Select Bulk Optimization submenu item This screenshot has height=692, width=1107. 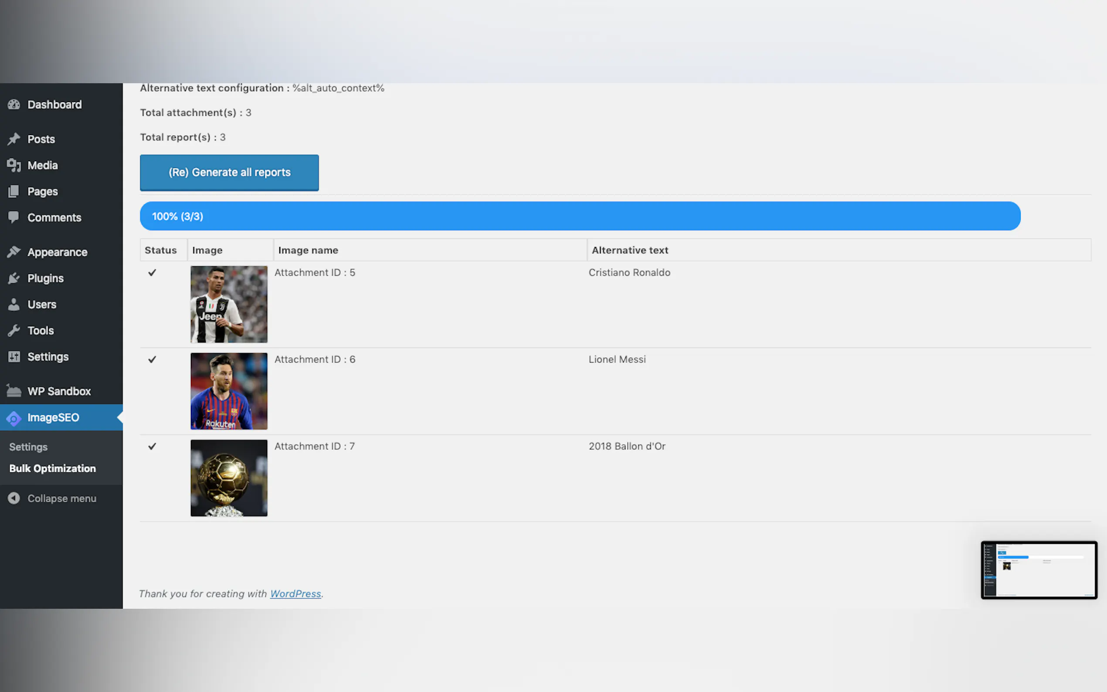pos(53,468)
